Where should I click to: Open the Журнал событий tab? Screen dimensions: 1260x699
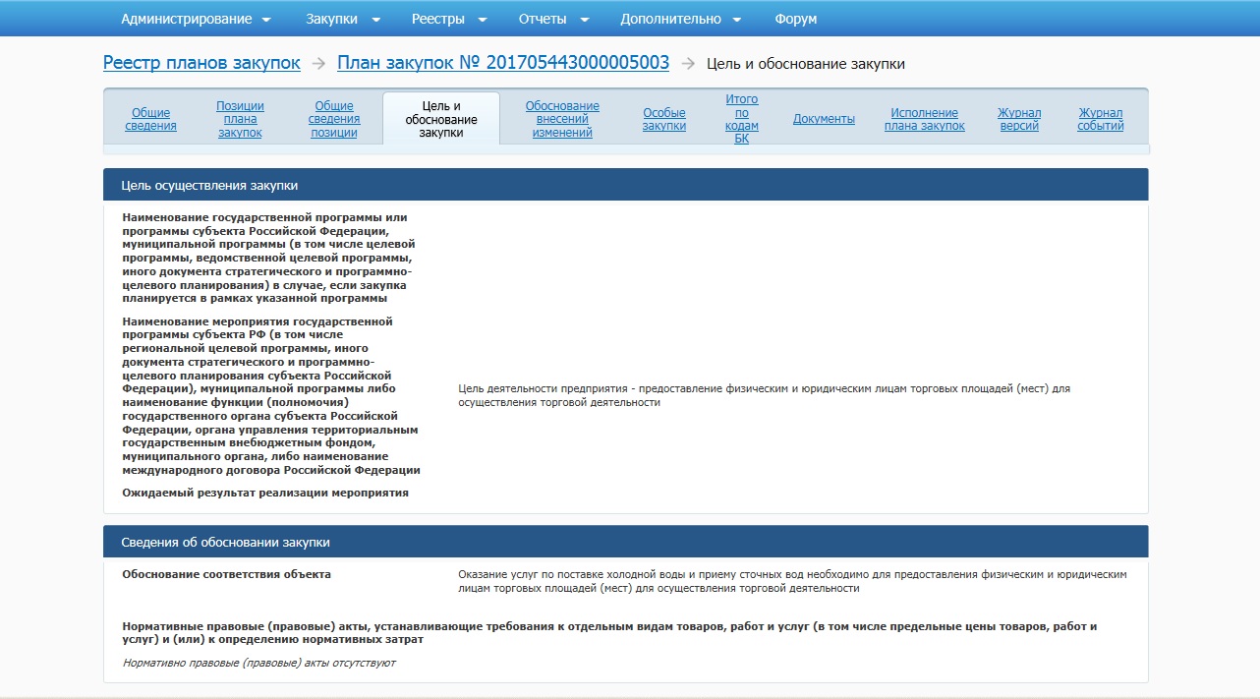[1101, 119]
